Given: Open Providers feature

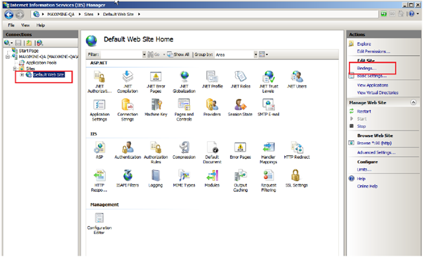Looking at the screenshot, I should [x=212, y=107].
